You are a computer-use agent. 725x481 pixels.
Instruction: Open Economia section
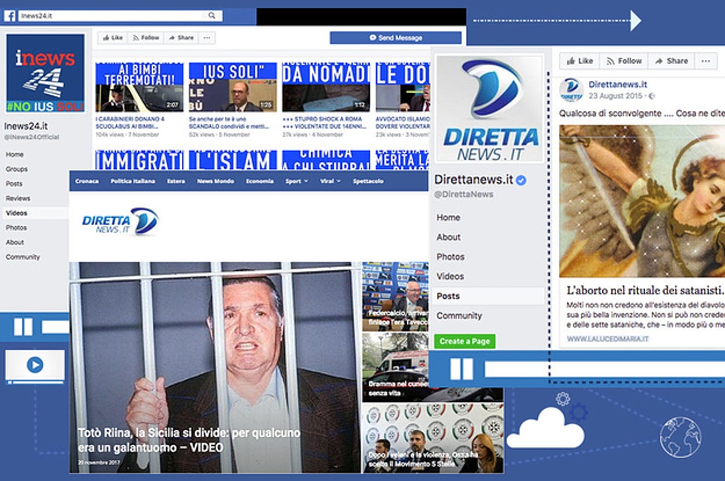(260, 181)
